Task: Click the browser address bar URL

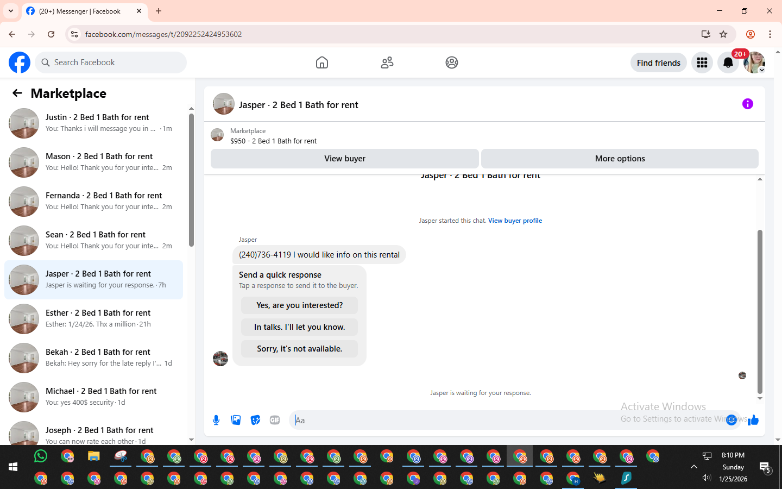Action: [163, 34]
